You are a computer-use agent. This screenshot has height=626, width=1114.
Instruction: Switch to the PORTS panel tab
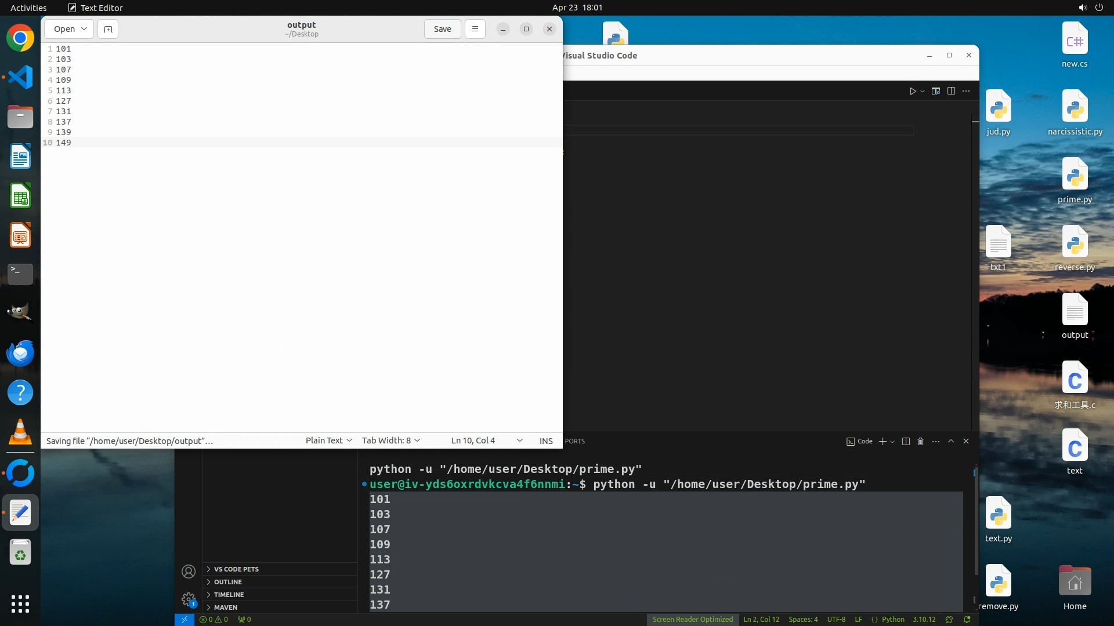[574, 441]
